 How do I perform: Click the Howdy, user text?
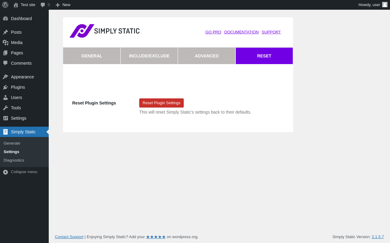[x=369, y=5]
